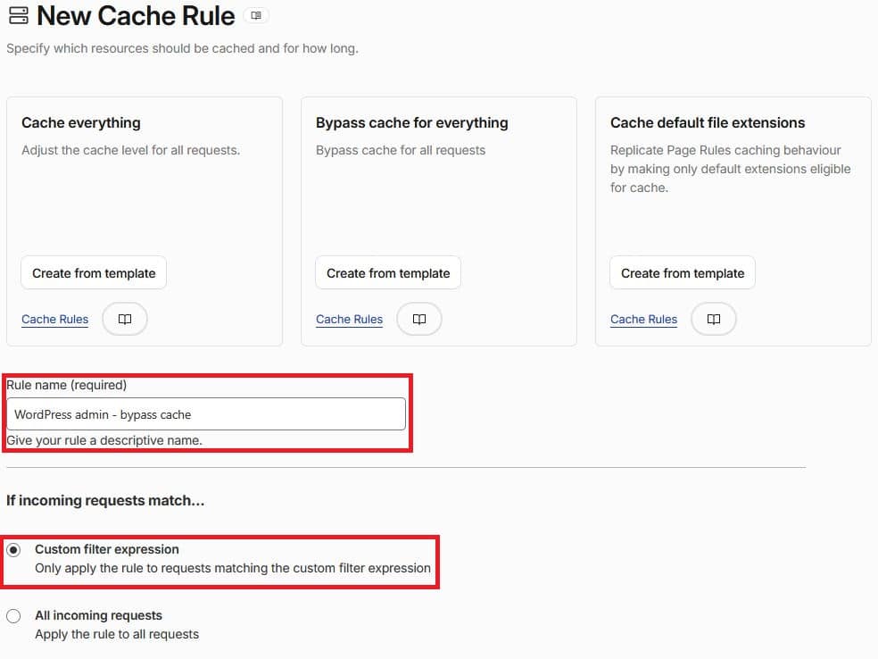Screen dimensions: 878x659
Task: Click 'Bypass cache for all requests' description
Action: pos(401,150)
